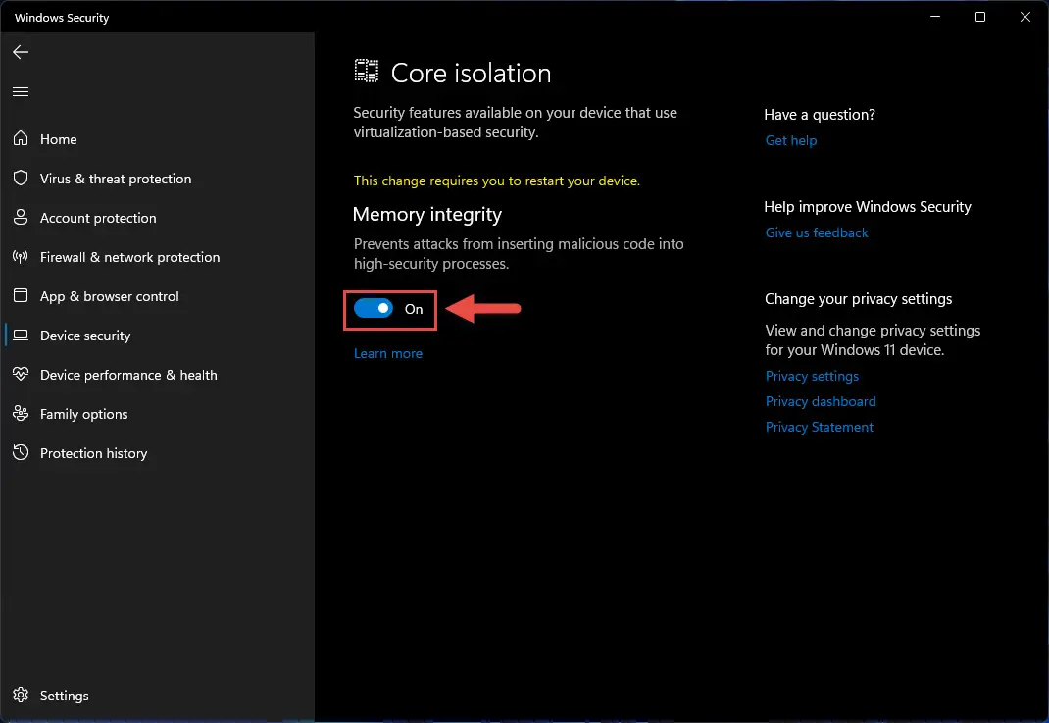This screenshot has width=1049, height=723.
Task: Click the Windows Security window title
Action: point(62,18)
